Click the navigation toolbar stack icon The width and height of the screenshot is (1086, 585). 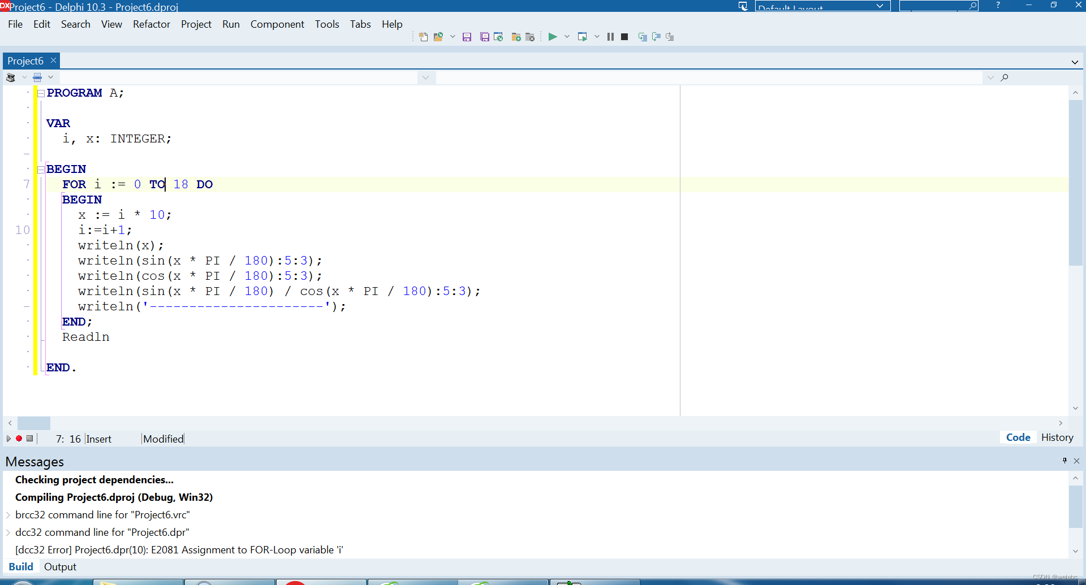coord(11,77)
